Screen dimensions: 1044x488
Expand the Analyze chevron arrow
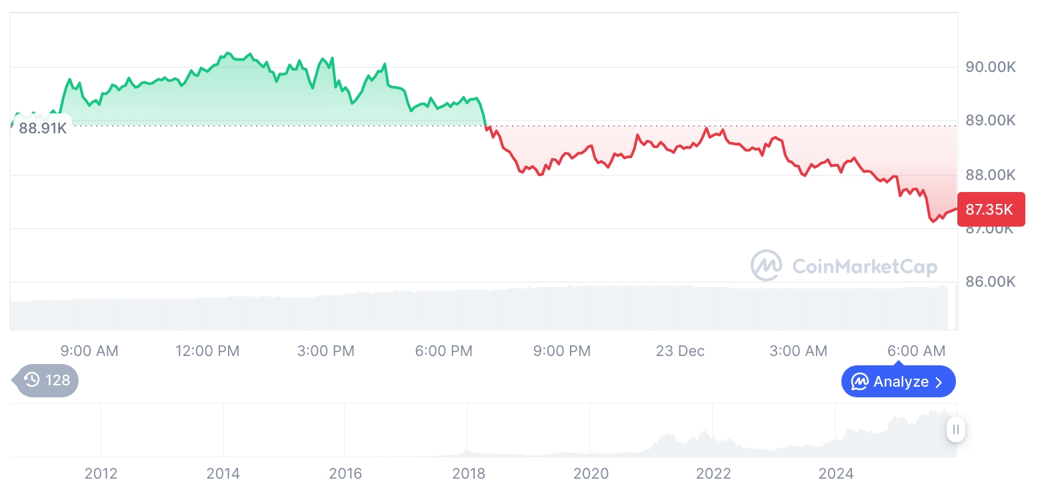click(939, 382)
